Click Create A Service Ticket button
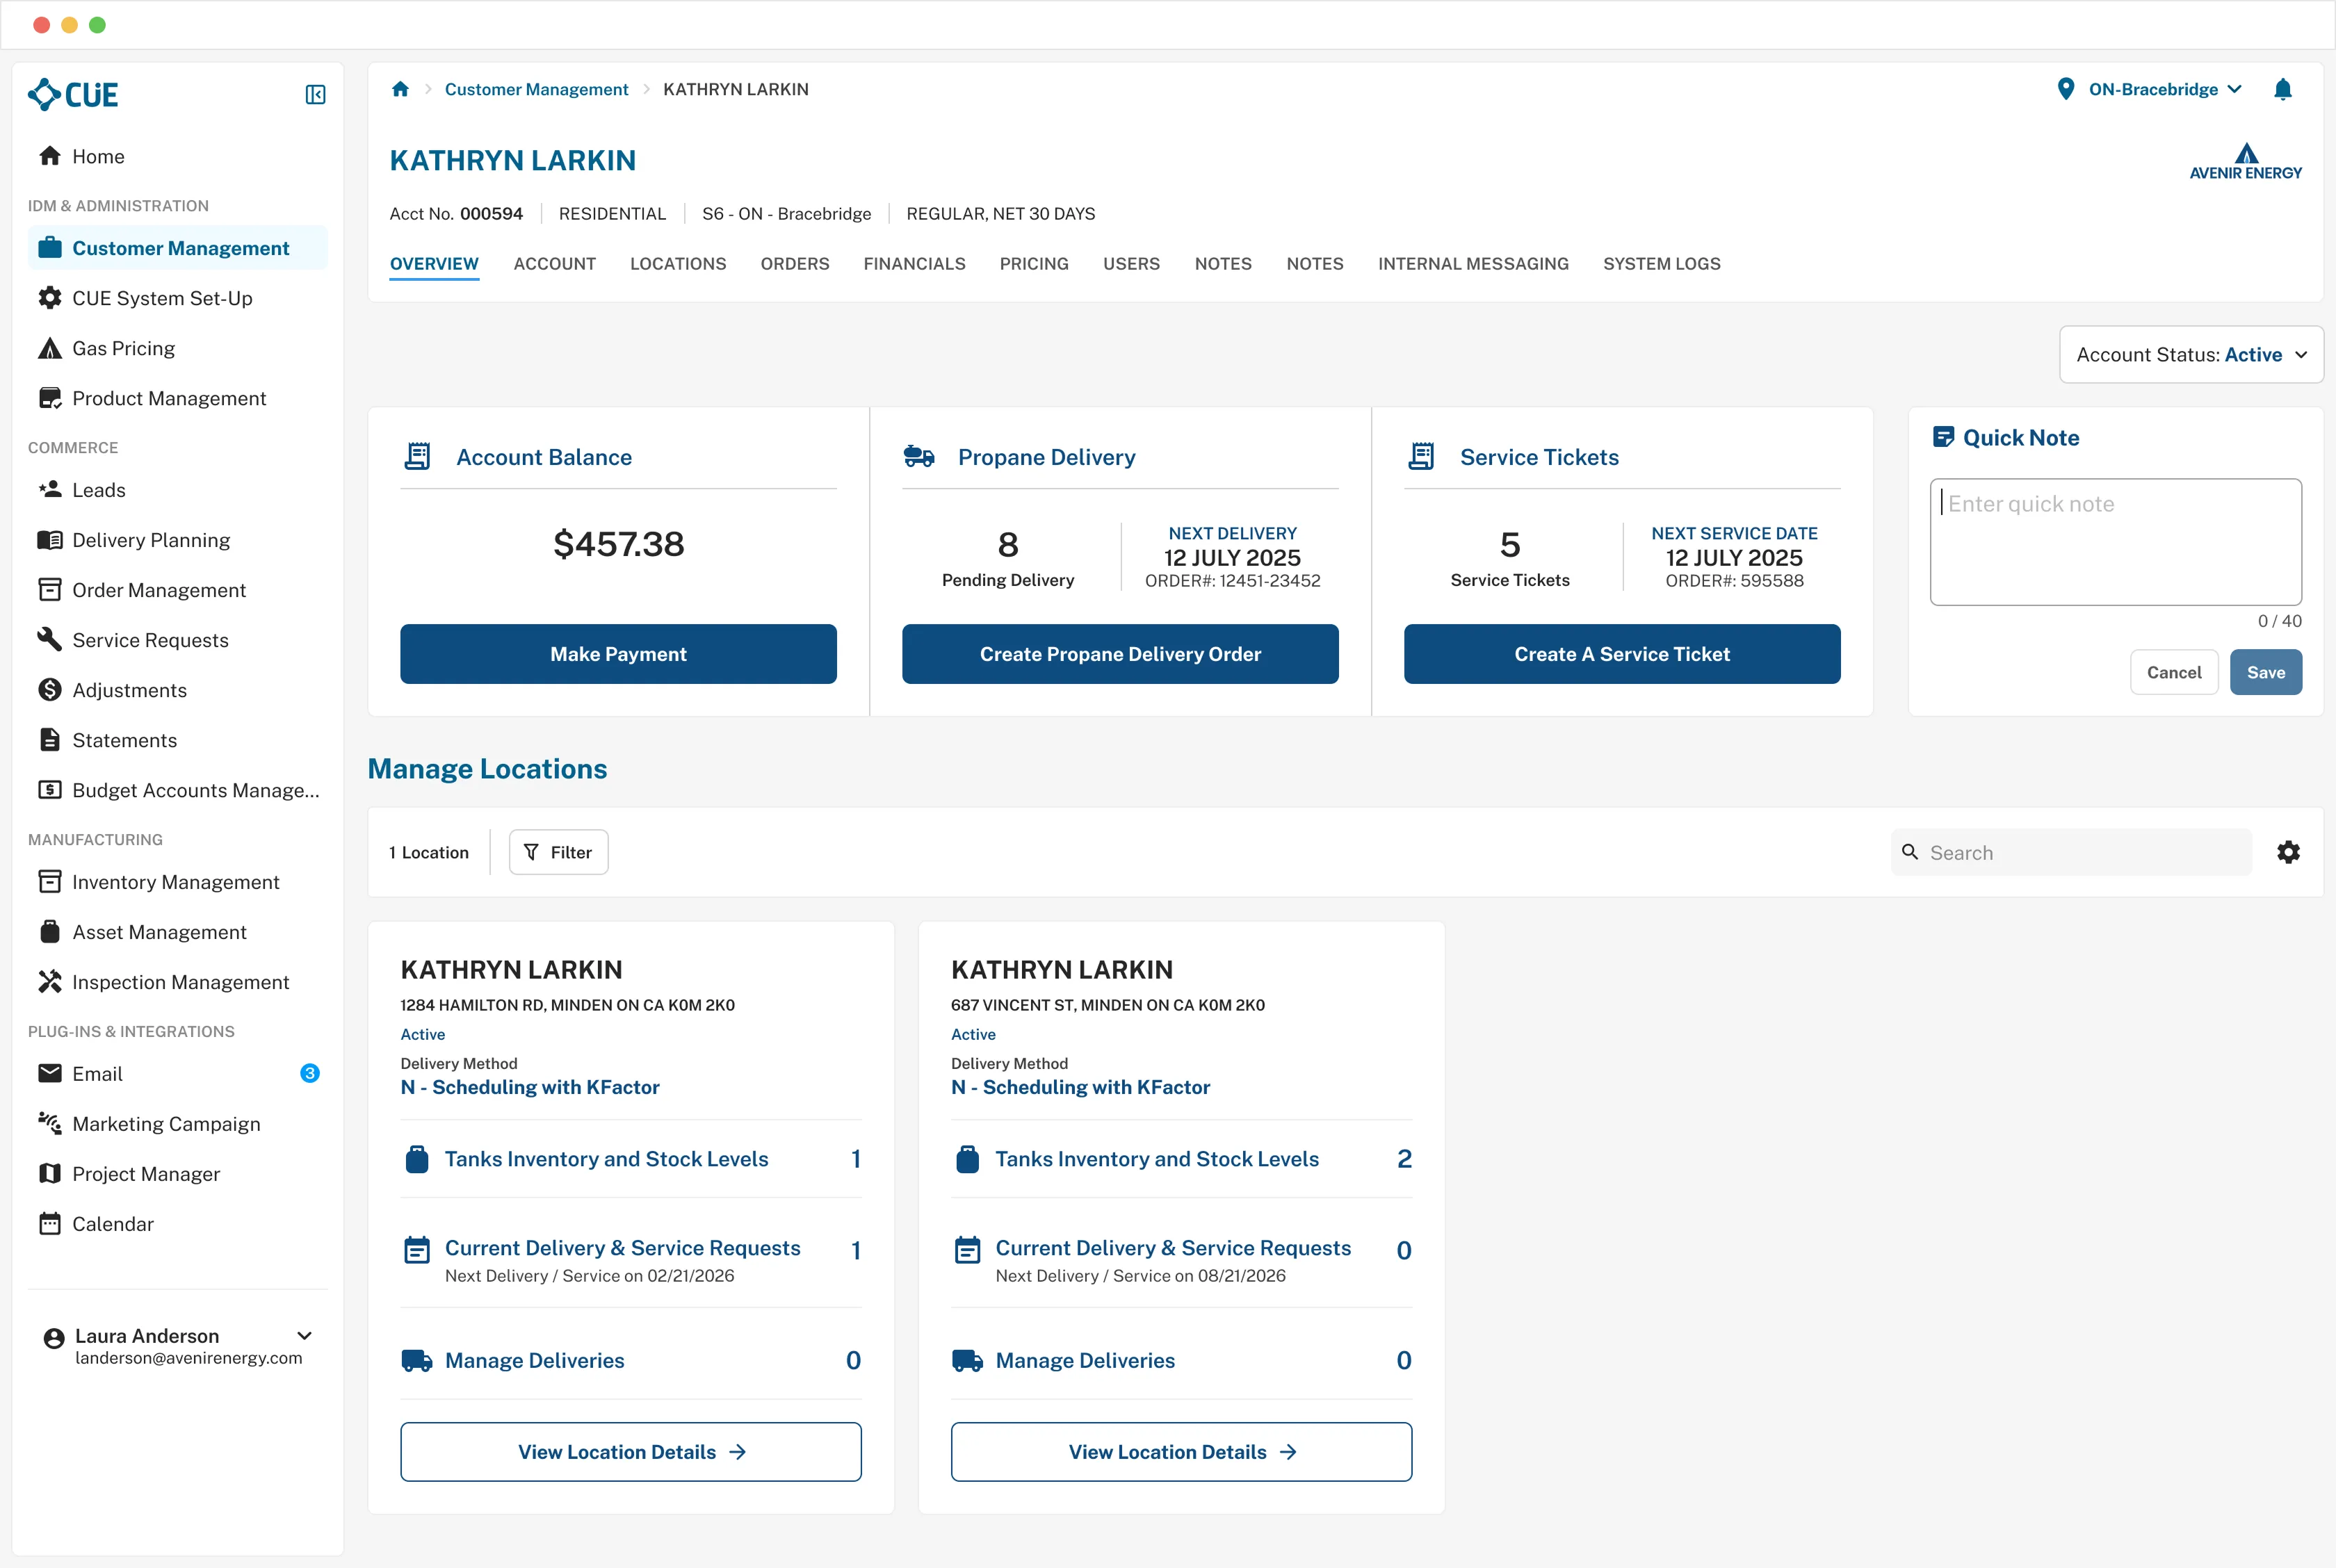 pos(1622,654)
